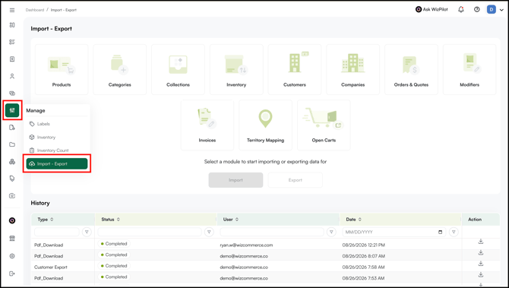Viewport: 509px width, 288px height.
Task: Select the Manage icon in sidebar
Action: pyautogui.click(x=12, y=110)
